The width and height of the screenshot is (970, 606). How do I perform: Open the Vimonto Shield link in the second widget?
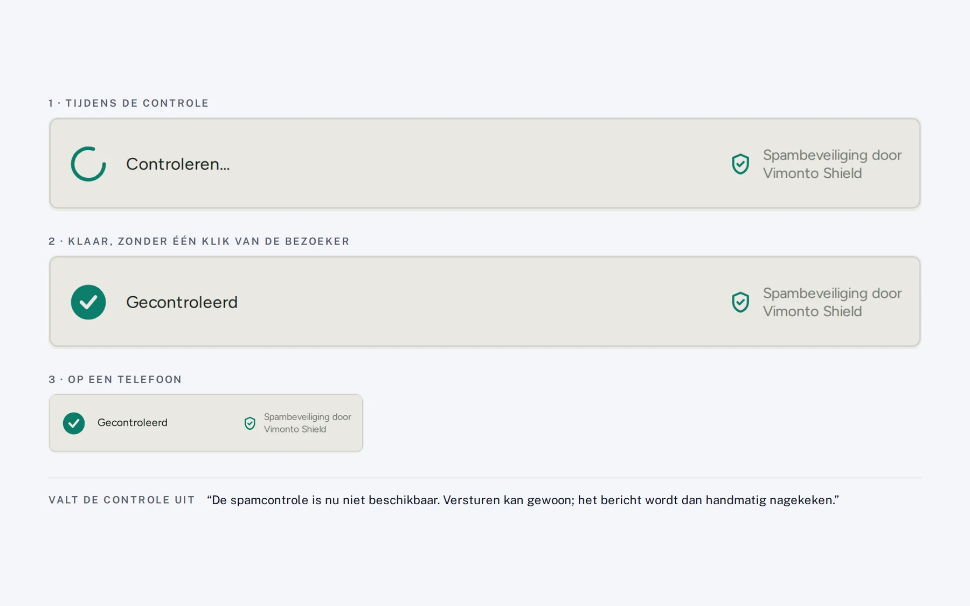(x=832, y=302)
